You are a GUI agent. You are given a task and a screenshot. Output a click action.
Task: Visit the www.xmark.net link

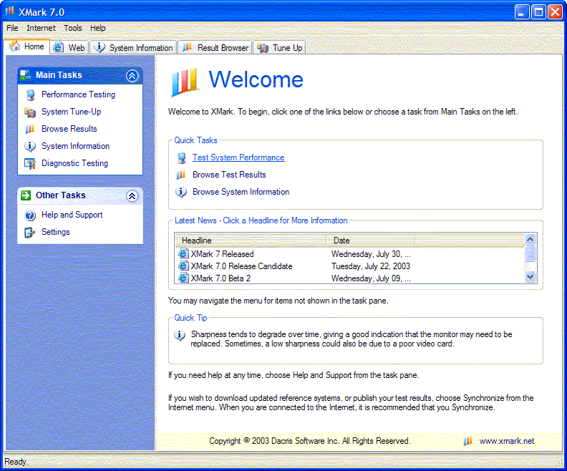tap(507, 441)
